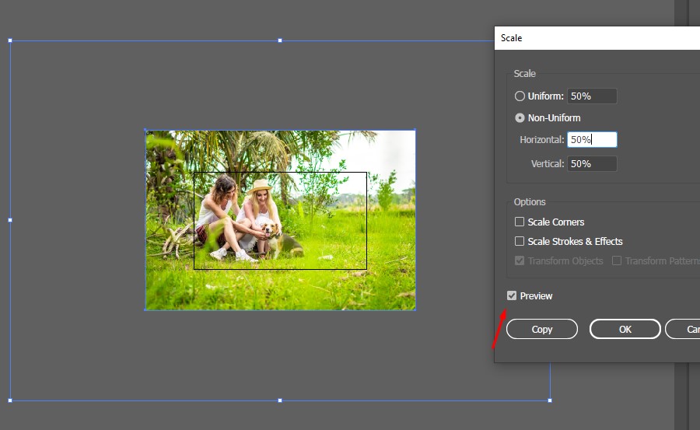700x430 pixels.
Task: Click the bottom-right selection handle of bounding box
Action: point(550,400)
